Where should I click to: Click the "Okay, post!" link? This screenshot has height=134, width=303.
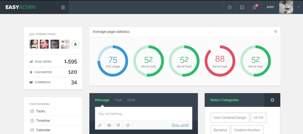tap(180, 125)
